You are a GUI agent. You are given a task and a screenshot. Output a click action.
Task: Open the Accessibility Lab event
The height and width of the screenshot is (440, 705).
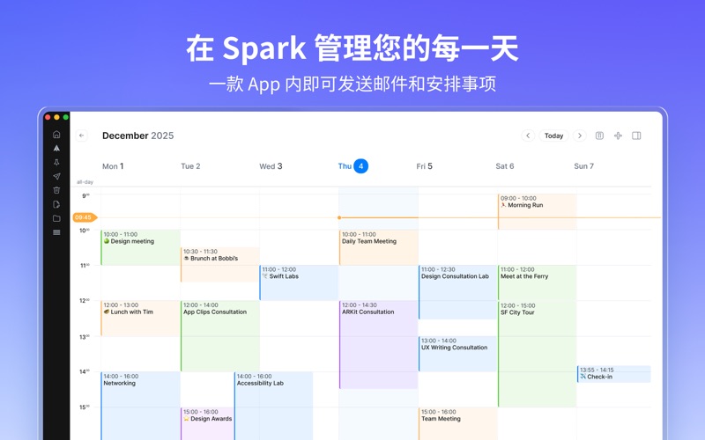[x=273, y=406]
